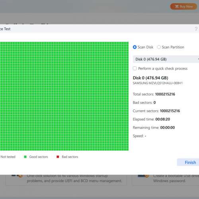199x199 pixels.
Task: Click the bold Disk 0 (476.94 GB) heading
Action: coord(150,78)
